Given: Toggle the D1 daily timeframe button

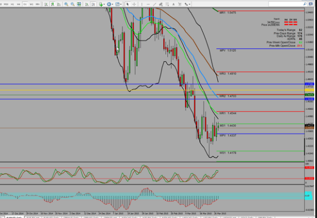Looking at the screenshot, I should (25, 4).
